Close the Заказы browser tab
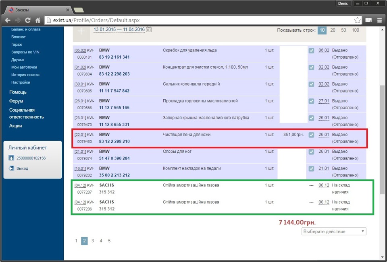 (x=68, y=10)
